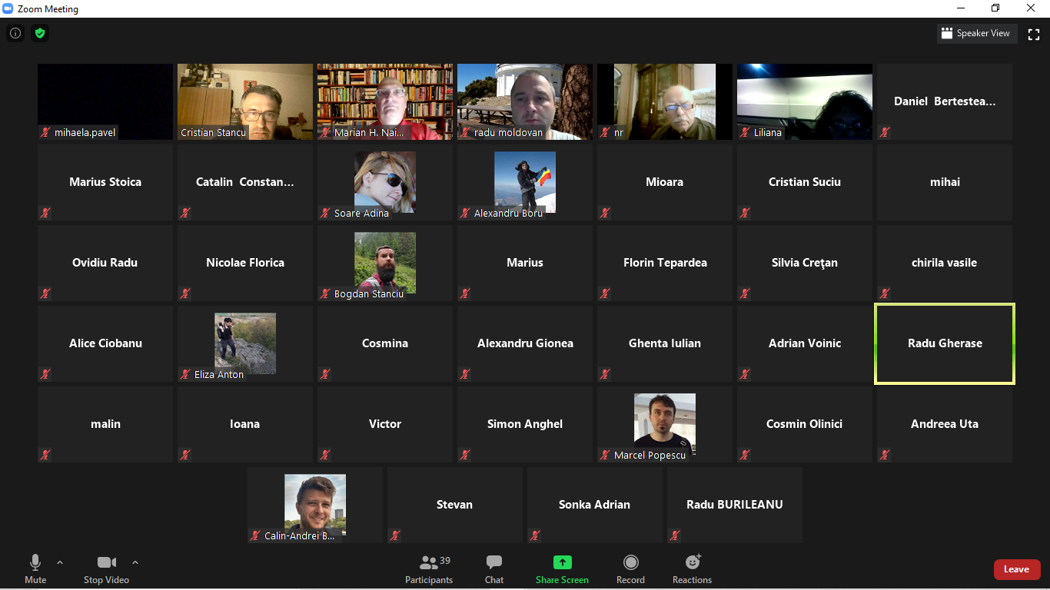This screenshot has width=1050, height=590.
Task: Select the Radu BURILEANU tile
Action: (x=735, y=505)
